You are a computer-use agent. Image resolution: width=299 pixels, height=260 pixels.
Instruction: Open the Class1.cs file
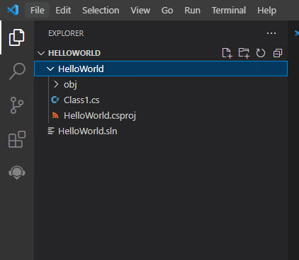[x=81, y=100]
